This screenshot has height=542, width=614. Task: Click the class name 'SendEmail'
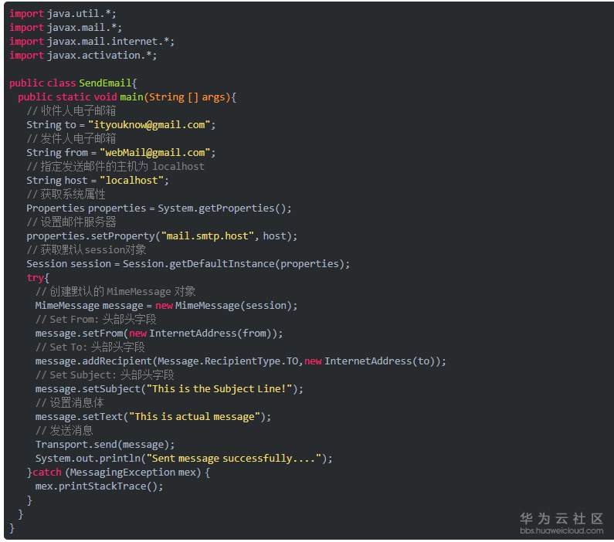pyautogui.click(x=105, y=83)
